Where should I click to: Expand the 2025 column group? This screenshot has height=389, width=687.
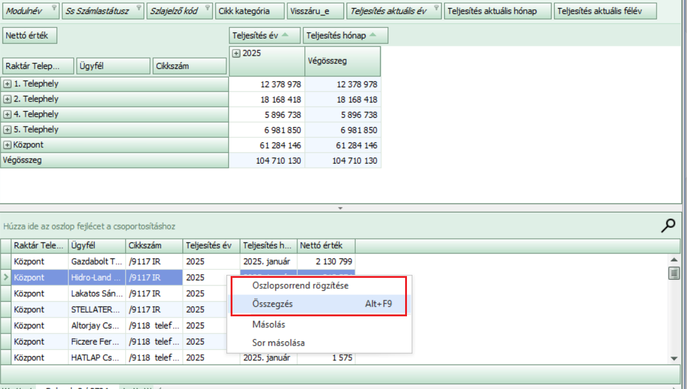click(236, 54)
